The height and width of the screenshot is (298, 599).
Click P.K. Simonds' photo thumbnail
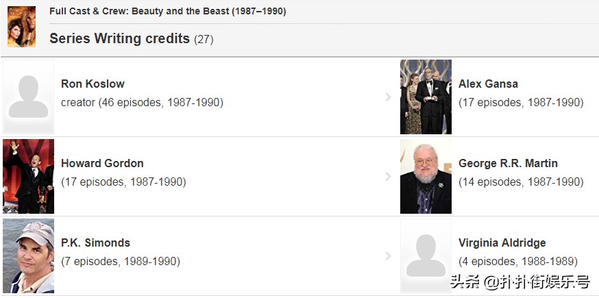click(x=28, y=256)
